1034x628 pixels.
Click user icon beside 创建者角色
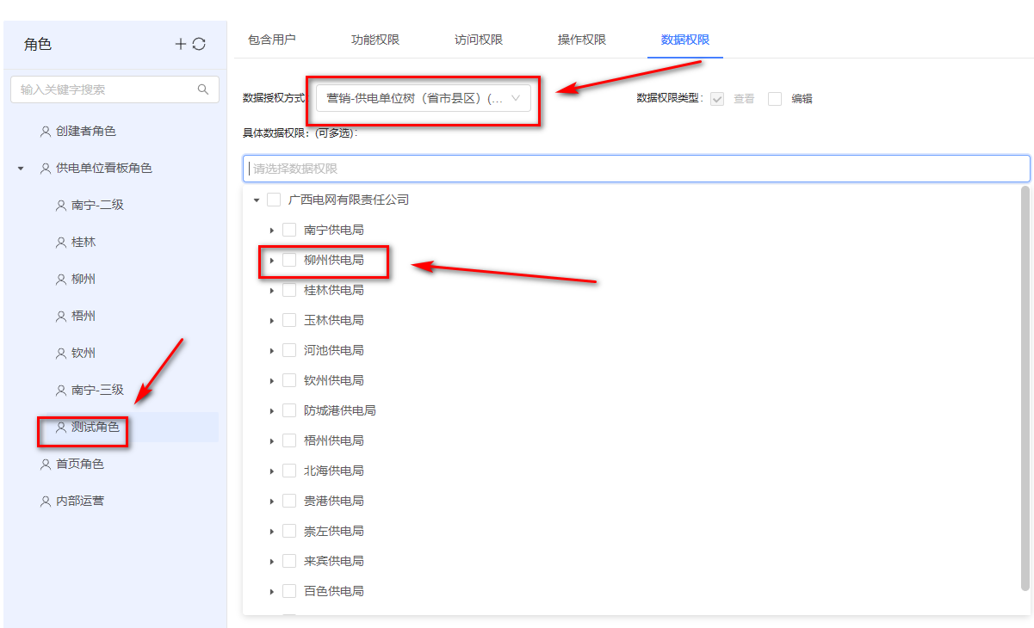(46, 132)
